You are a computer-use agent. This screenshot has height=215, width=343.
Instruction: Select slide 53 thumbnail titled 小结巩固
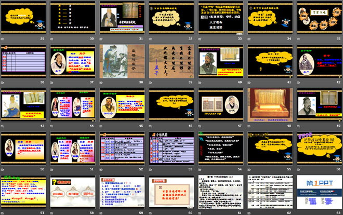tap(171, 149)
